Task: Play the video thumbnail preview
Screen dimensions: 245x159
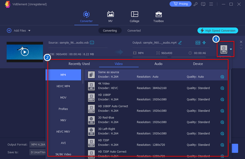Action: 25,52
